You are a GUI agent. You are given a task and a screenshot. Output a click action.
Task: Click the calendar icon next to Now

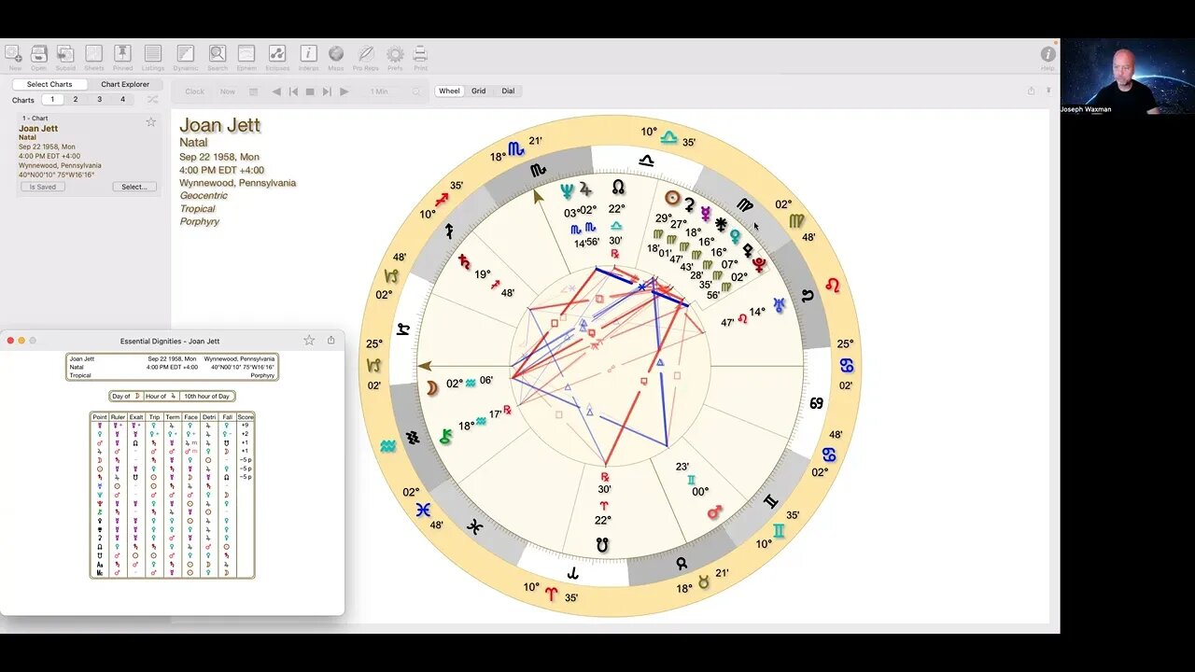[x=253, y=91]
